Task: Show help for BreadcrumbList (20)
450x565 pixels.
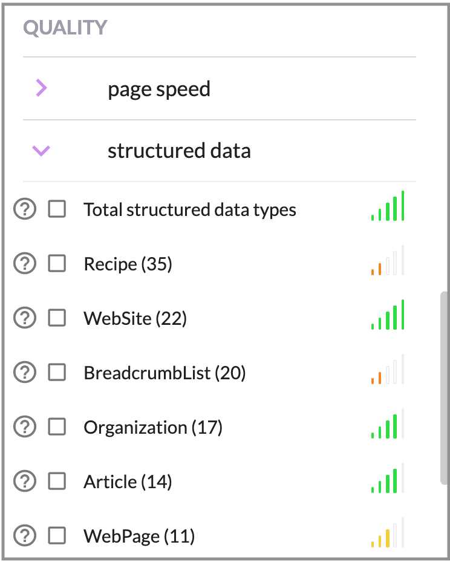Action: [x=25, y=373]
